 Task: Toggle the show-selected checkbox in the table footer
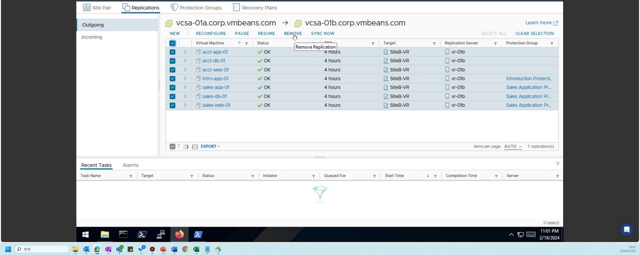point(172,146)
